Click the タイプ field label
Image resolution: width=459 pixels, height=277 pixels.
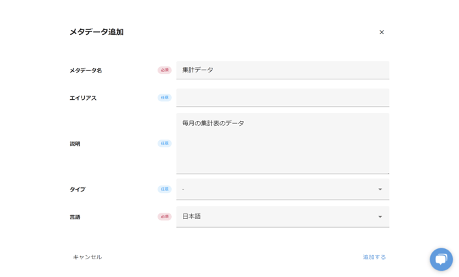pos(77,189)
